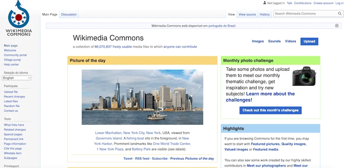
Task: Click the search magnifier icon
Action: pos(339,14)
